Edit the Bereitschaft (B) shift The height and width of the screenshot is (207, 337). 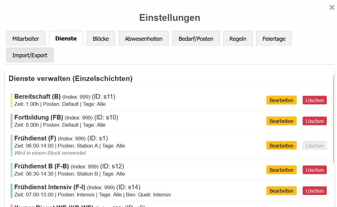[x=281, y=100]
